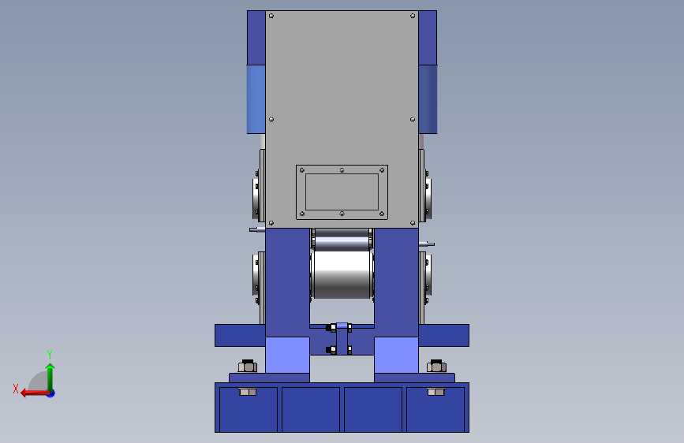This screenshot has width=684, height=443.
Task: Click the blue Z axis ball of triad
Action: click(51, 393)
